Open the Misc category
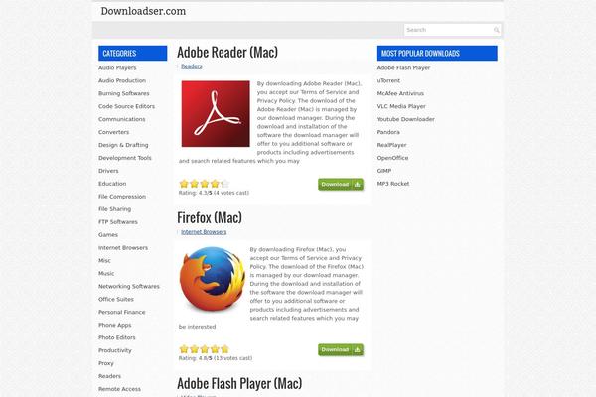 click(x=104, y=261)
